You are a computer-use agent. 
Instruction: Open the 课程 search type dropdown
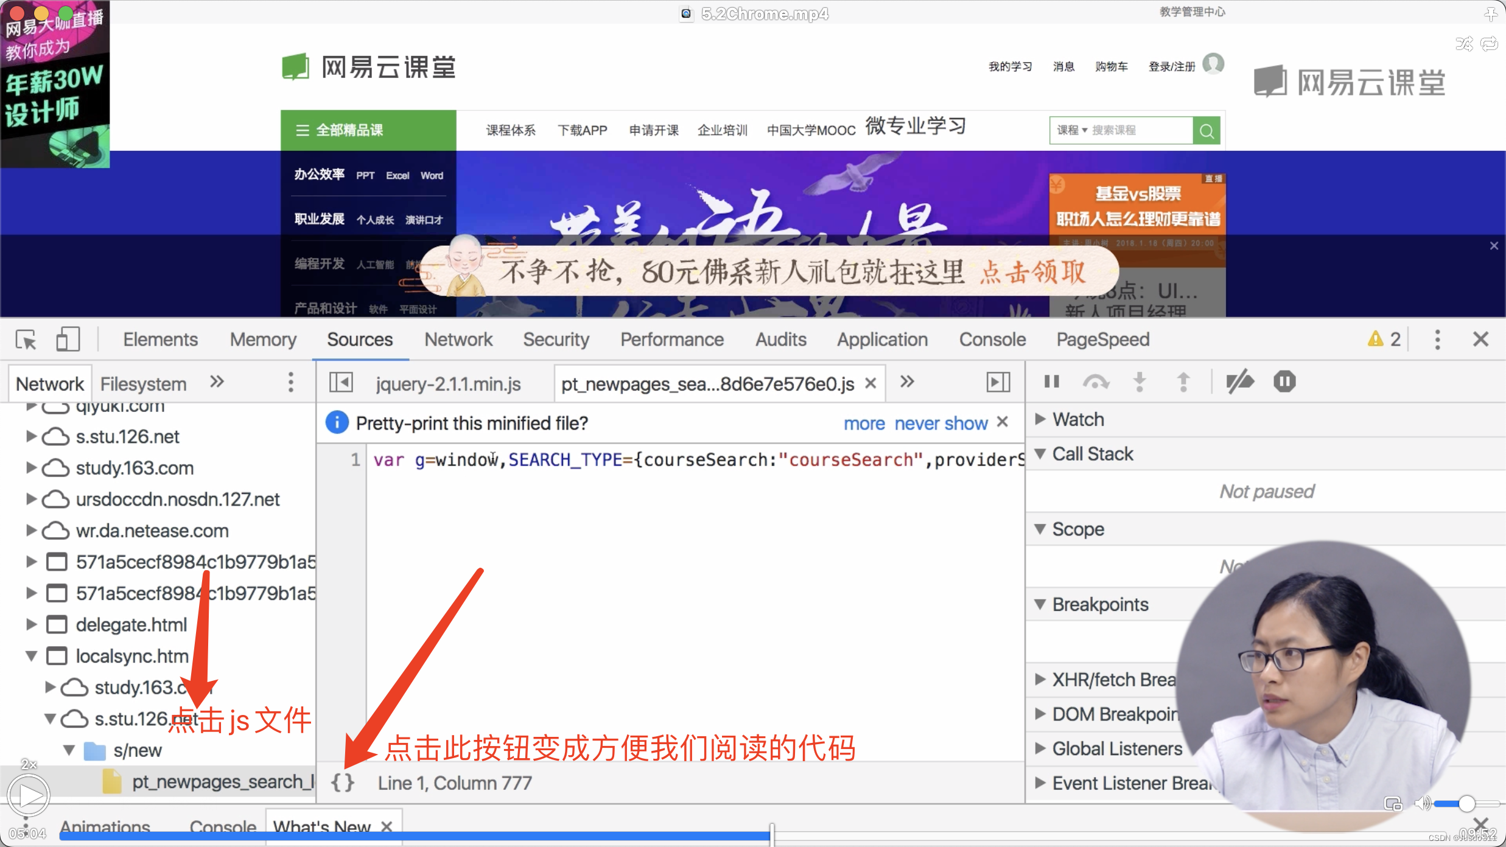tap(1072, 130)
